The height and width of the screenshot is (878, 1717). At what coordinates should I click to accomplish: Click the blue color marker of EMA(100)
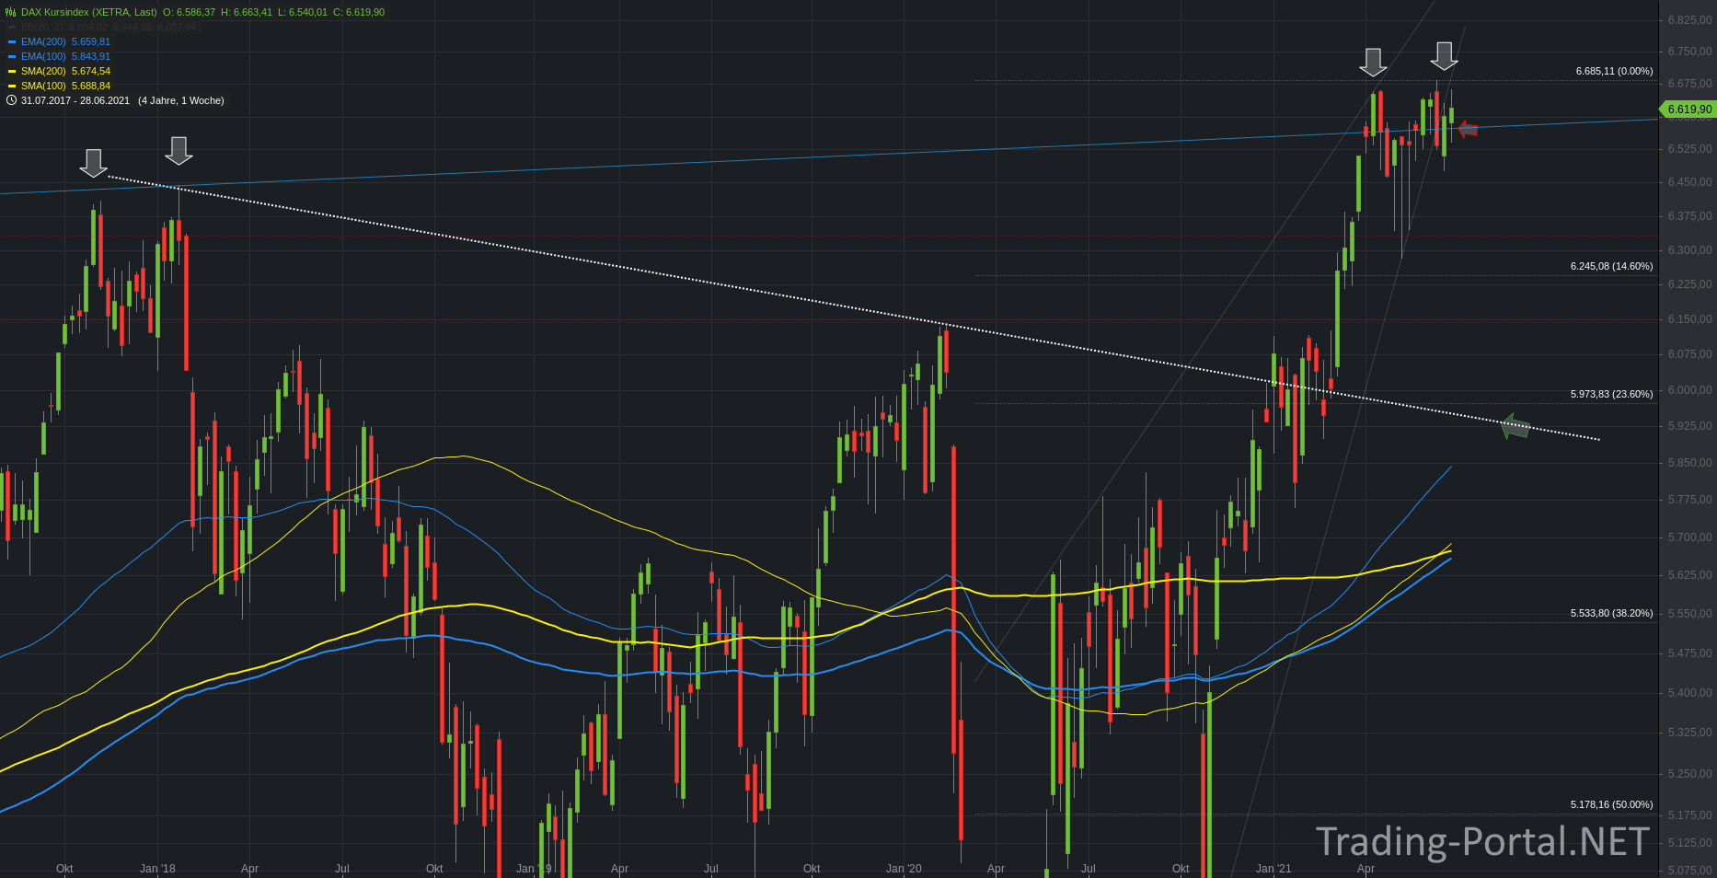[x=12, y=56]
